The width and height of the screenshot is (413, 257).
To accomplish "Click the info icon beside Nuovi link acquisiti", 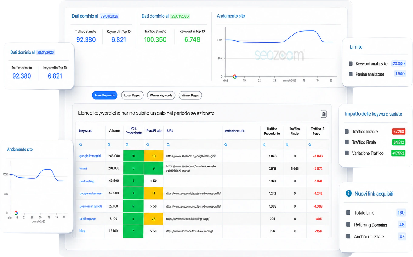I will coord(349,193).
